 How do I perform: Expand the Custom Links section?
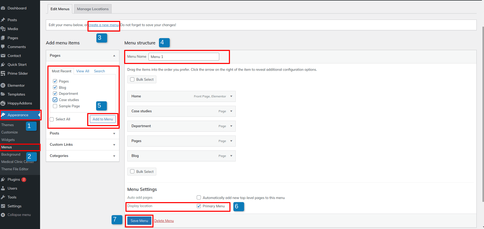tap(114, 145)
